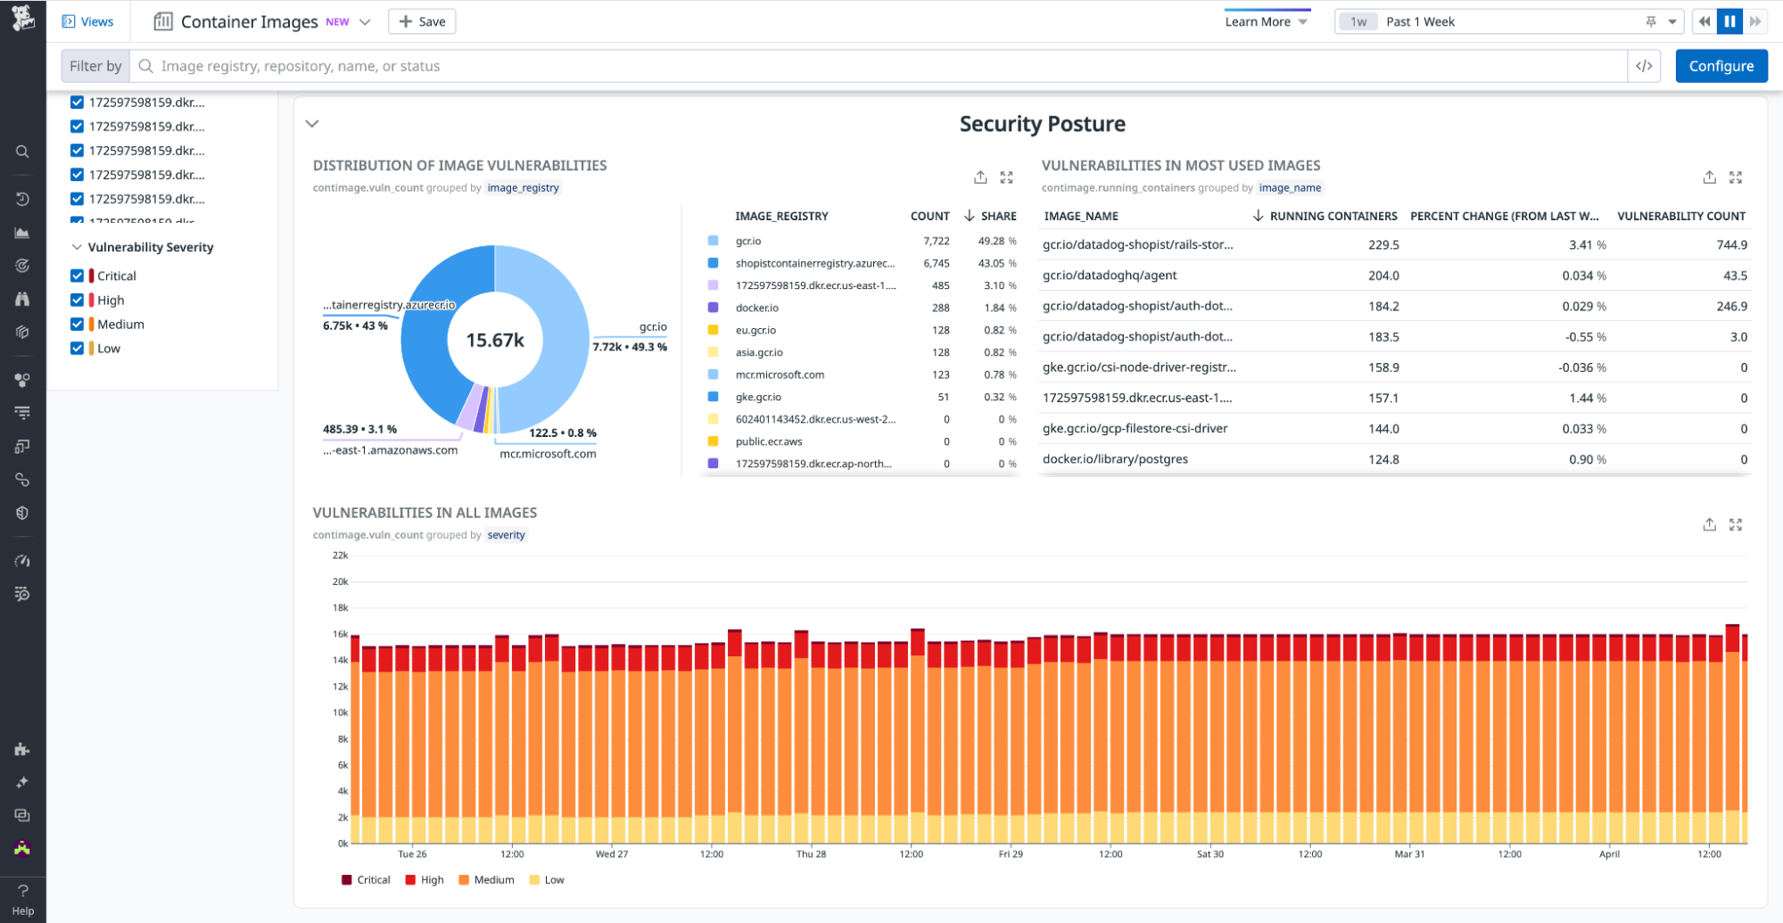Expand Vulnerabilities in All Images chart fullscreen

(1735, 524)
